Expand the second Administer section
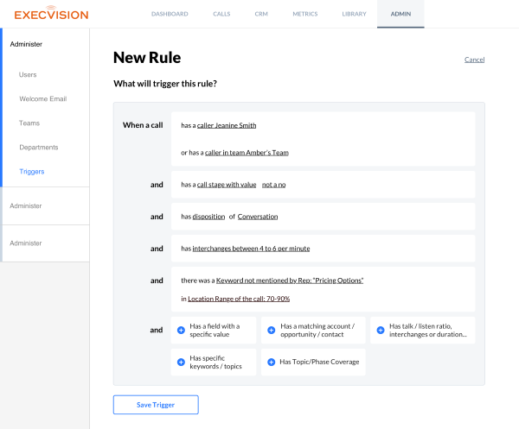 25,205
